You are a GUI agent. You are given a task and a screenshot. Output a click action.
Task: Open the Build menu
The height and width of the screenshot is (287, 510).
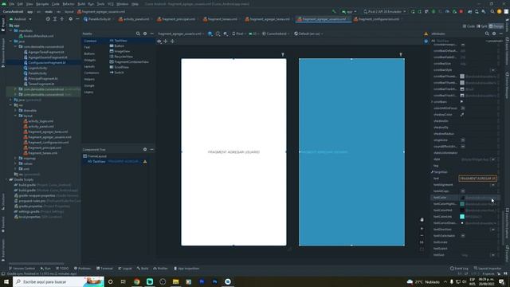pos(81,4)
